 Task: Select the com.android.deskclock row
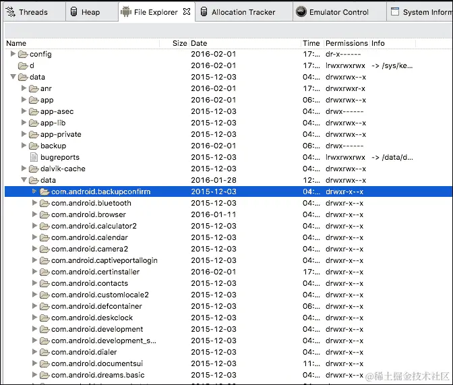tap(229, 318)
